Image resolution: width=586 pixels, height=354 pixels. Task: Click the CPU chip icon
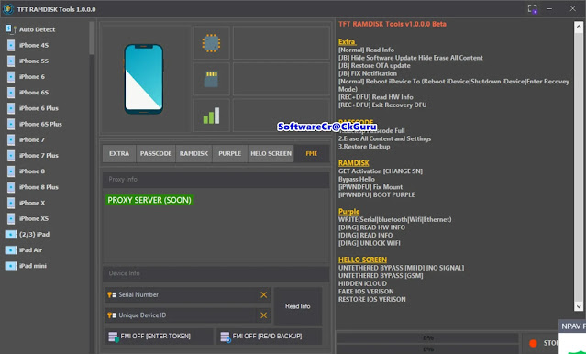211,43
